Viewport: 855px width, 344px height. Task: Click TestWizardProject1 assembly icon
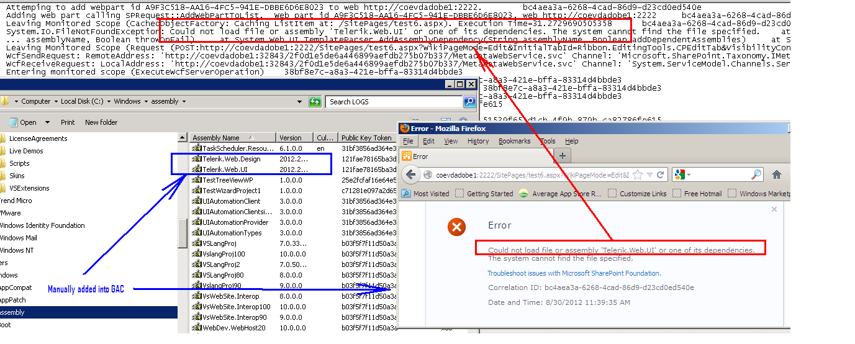(x=197, y=191)
